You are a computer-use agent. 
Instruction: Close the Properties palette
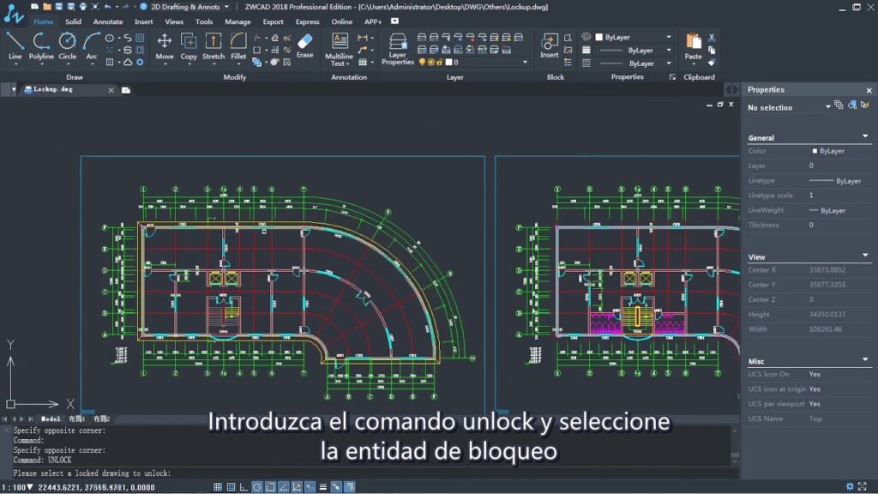point(869,90)
